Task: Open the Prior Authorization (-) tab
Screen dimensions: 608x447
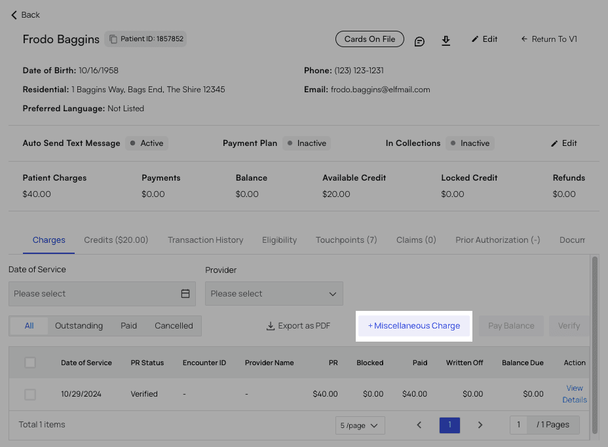Action: click(x=497, y=240)
